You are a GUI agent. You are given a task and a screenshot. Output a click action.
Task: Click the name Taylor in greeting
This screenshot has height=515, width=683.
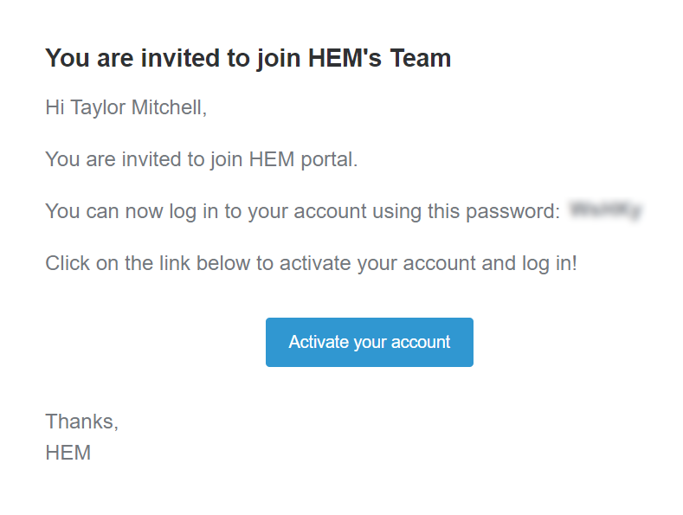[98, 108]
